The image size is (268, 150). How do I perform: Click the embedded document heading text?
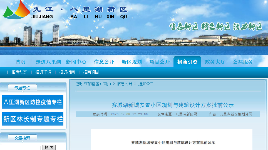tap(173, 142)
